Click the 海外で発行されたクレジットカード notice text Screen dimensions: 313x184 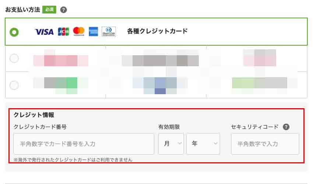click(73, 160)
